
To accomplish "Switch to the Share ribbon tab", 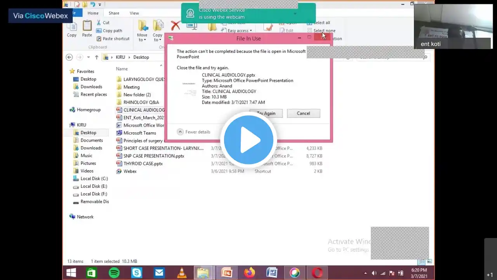I will click(114, 13).
